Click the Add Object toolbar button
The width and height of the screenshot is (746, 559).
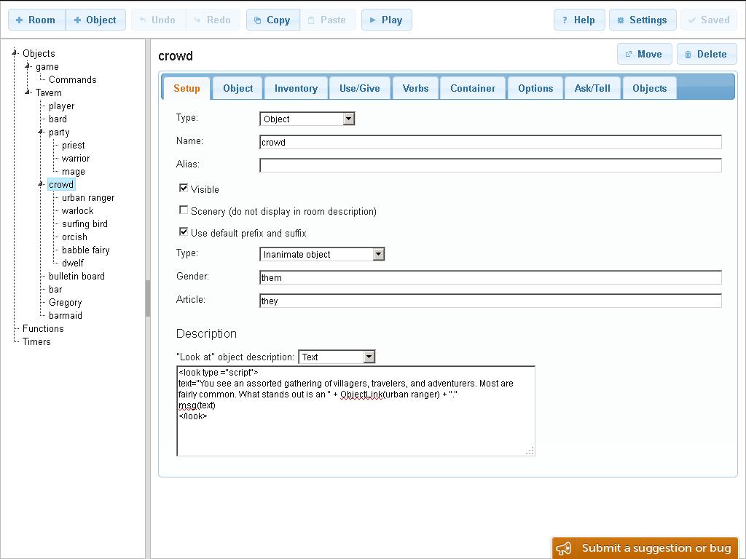point(95,20)
